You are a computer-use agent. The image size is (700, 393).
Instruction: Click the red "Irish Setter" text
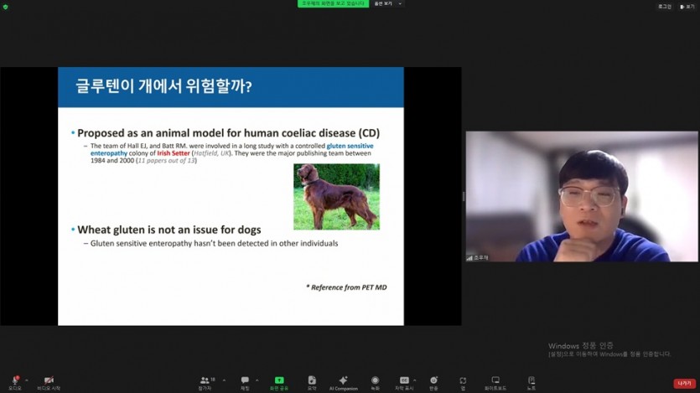point(174,153)
